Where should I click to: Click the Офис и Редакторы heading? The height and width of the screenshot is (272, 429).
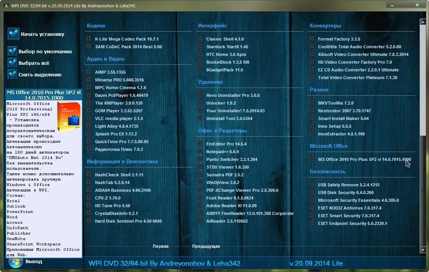[223, 130]
